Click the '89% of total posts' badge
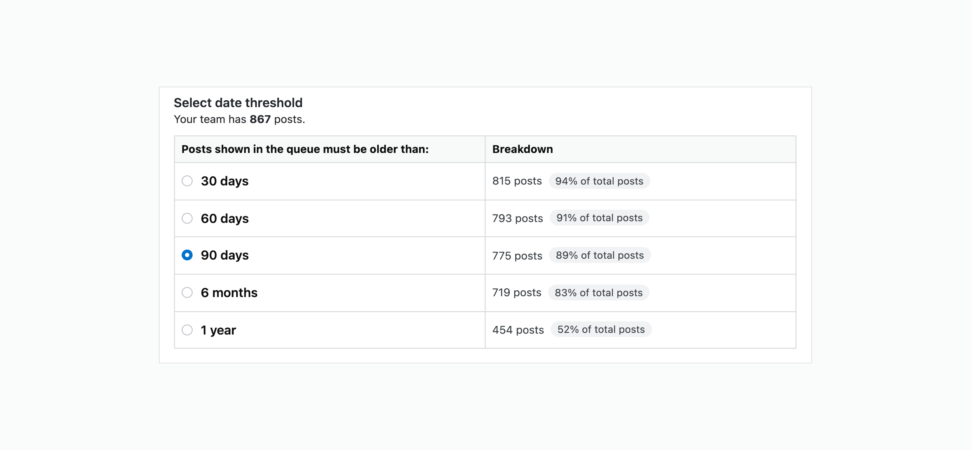Screen dimensions: 971x450 [600, 255]
